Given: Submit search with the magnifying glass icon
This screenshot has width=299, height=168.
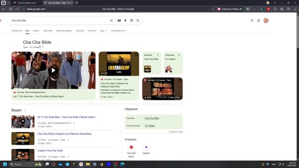Looking at the screenshot, I should 138,21.
